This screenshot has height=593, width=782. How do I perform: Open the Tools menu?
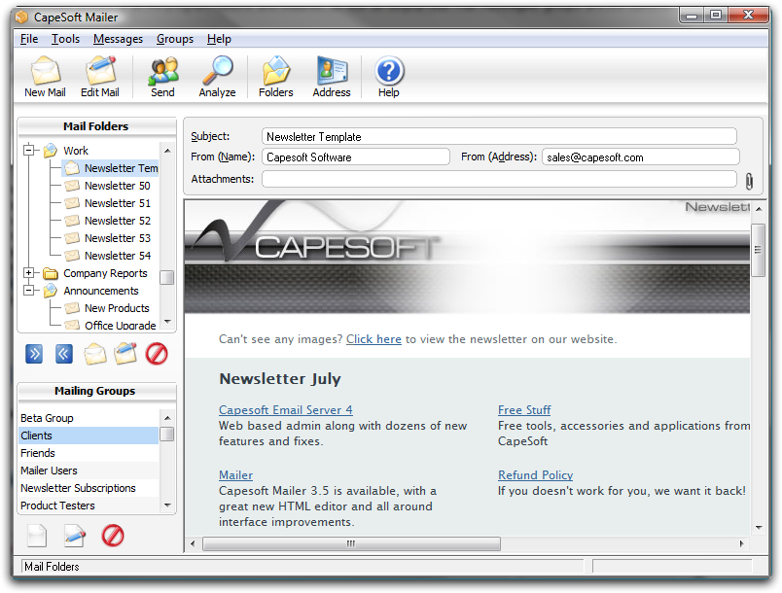point(65,39)
